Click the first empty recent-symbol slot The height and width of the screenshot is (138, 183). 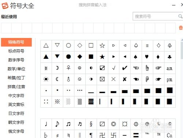tap(6, 28)
